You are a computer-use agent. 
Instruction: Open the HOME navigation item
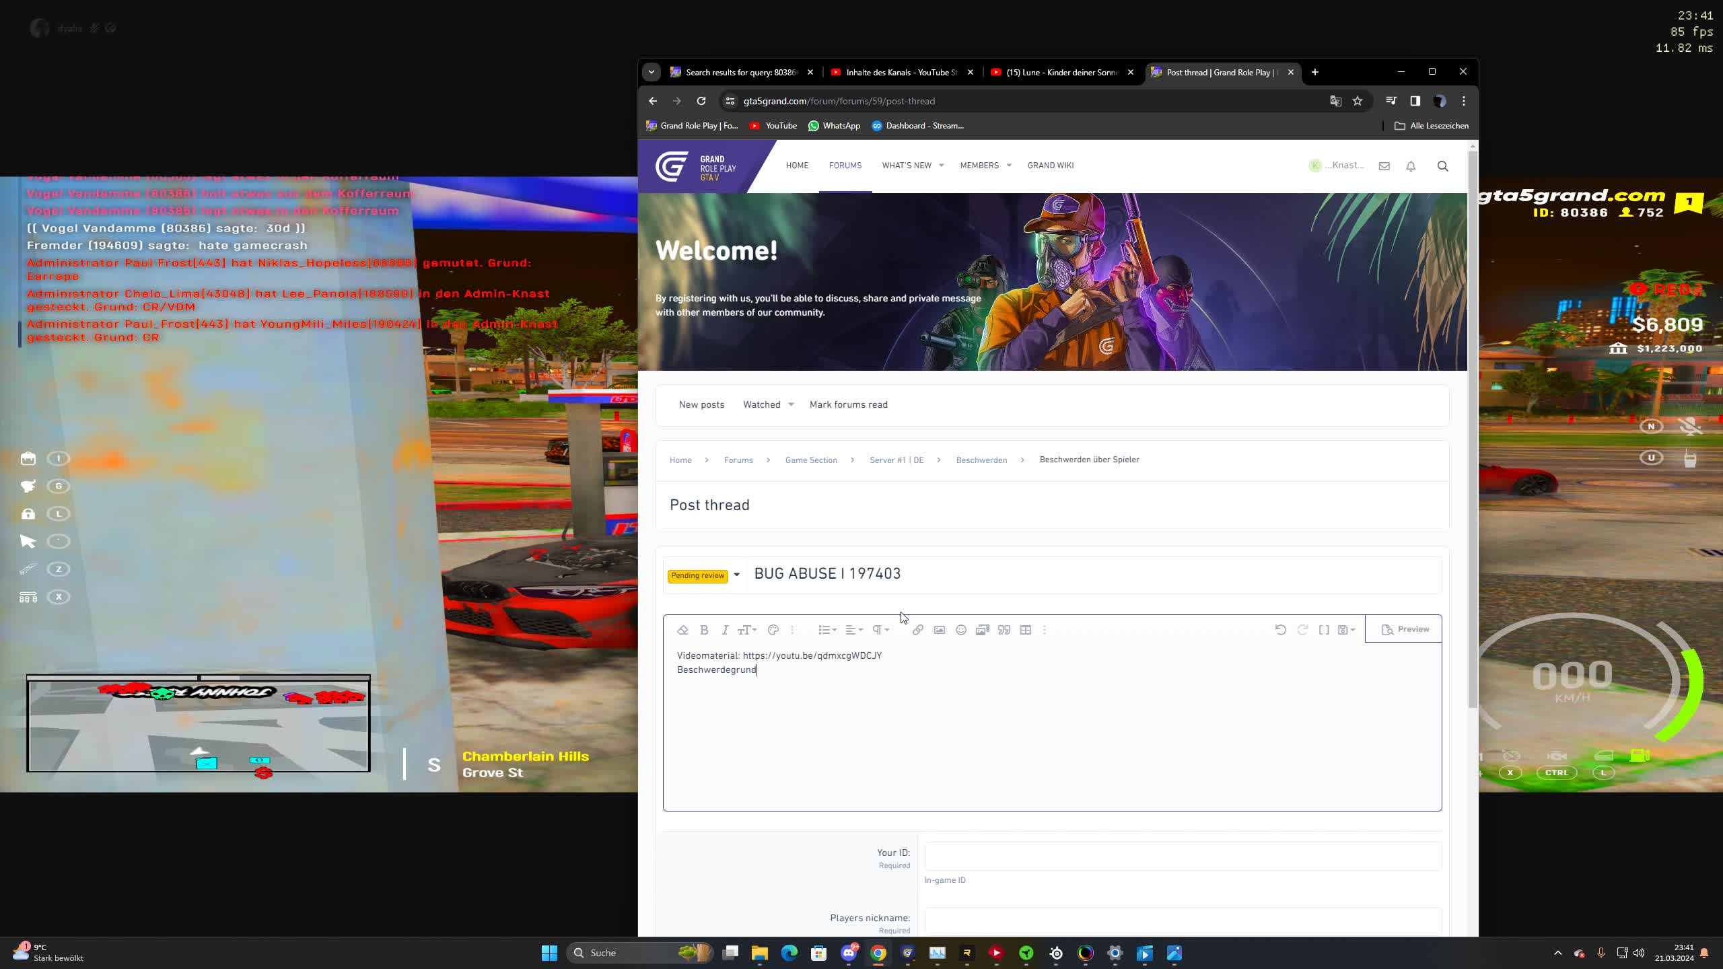point(797,166)
